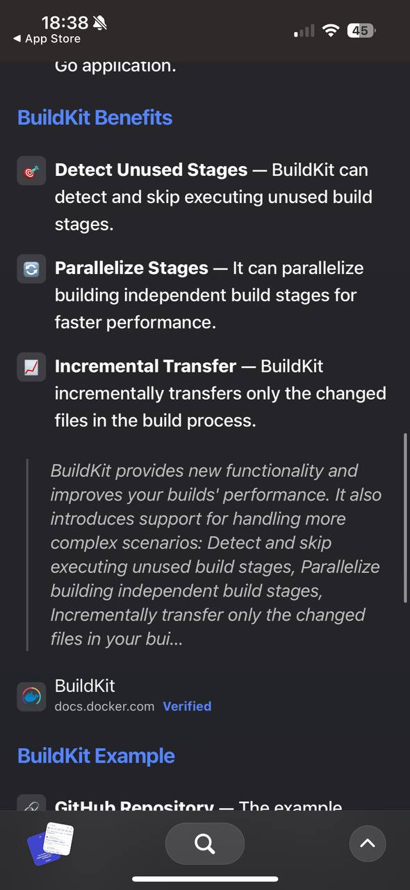
Task: Tap the BuildKit Example heading
Action: pos(96,756)
